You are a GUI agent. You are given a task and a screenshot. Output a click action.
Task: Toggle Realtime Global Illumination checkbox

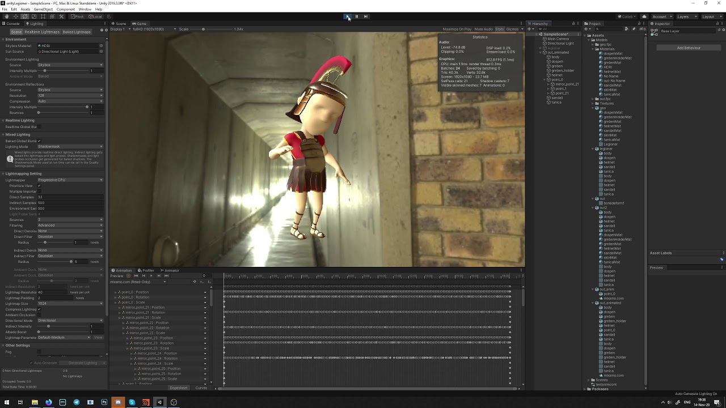(x=39, y=127)
